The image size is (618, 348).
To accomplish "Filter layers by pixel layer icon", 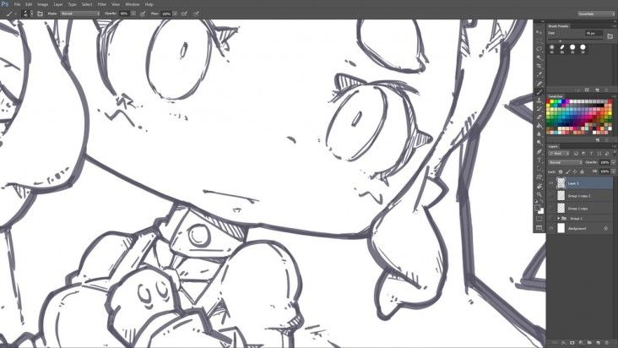I will (576, 154).
